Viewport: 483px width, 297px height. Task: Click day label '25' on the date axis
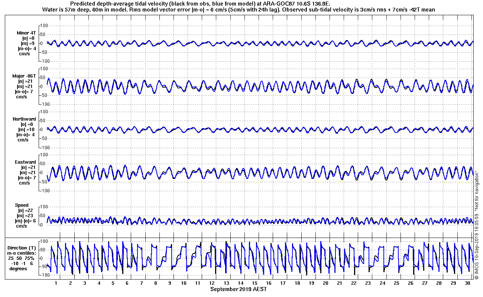tap(397, 283)
